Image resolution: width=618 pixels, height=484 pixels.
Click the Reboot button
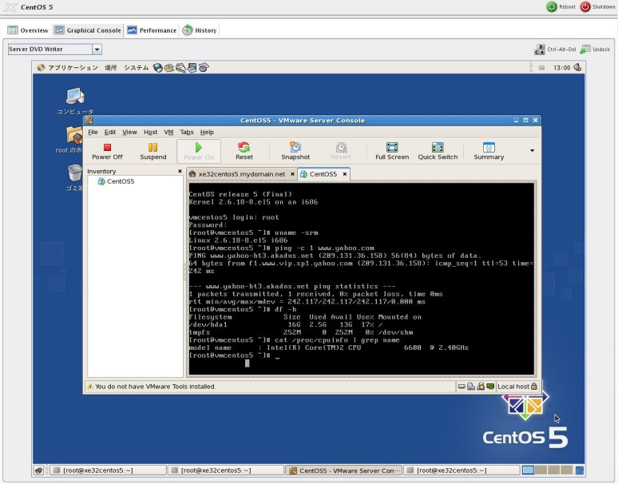[561, 6]
